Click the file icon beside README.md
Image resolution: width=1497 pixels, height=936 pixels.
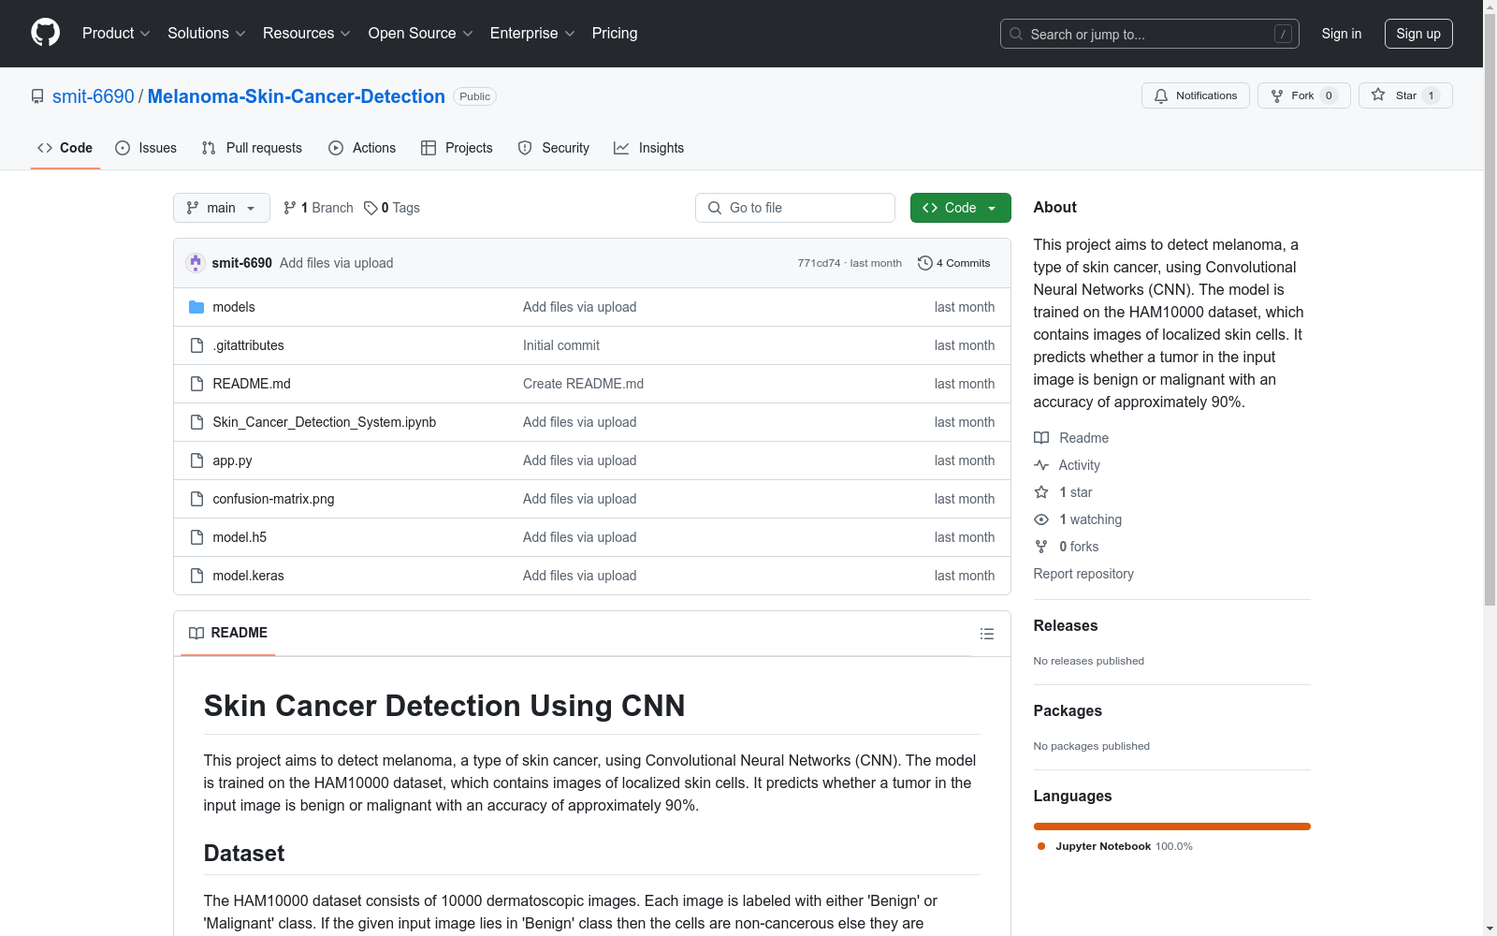tap(196, 384)
